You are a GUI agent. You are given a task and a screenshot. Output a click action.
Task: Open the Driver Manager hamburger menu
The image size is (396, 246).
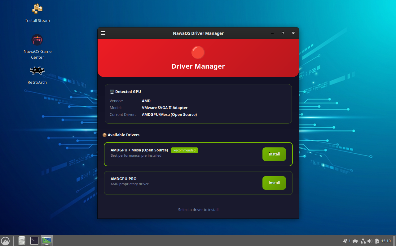point(103,33)
